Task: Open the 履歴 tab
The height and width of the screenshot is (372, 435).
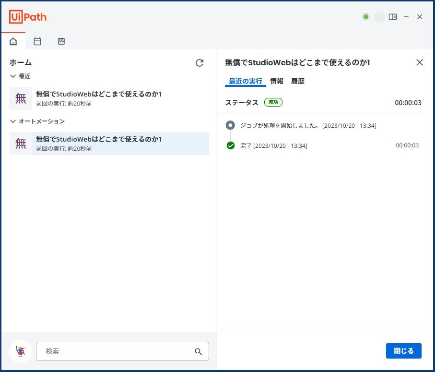Action: (298, 81)
